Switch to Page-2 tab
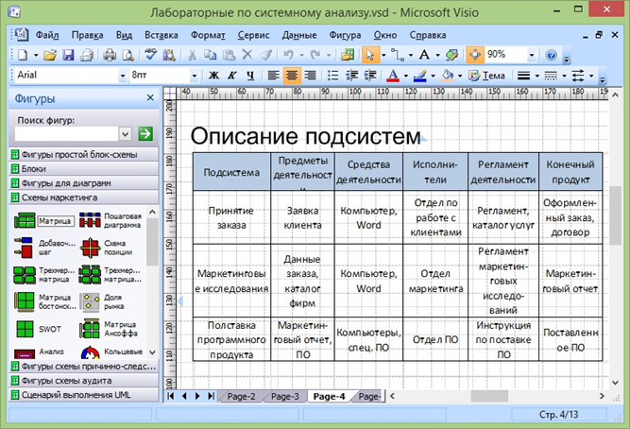Screen dimensions: 630x429 241,397
